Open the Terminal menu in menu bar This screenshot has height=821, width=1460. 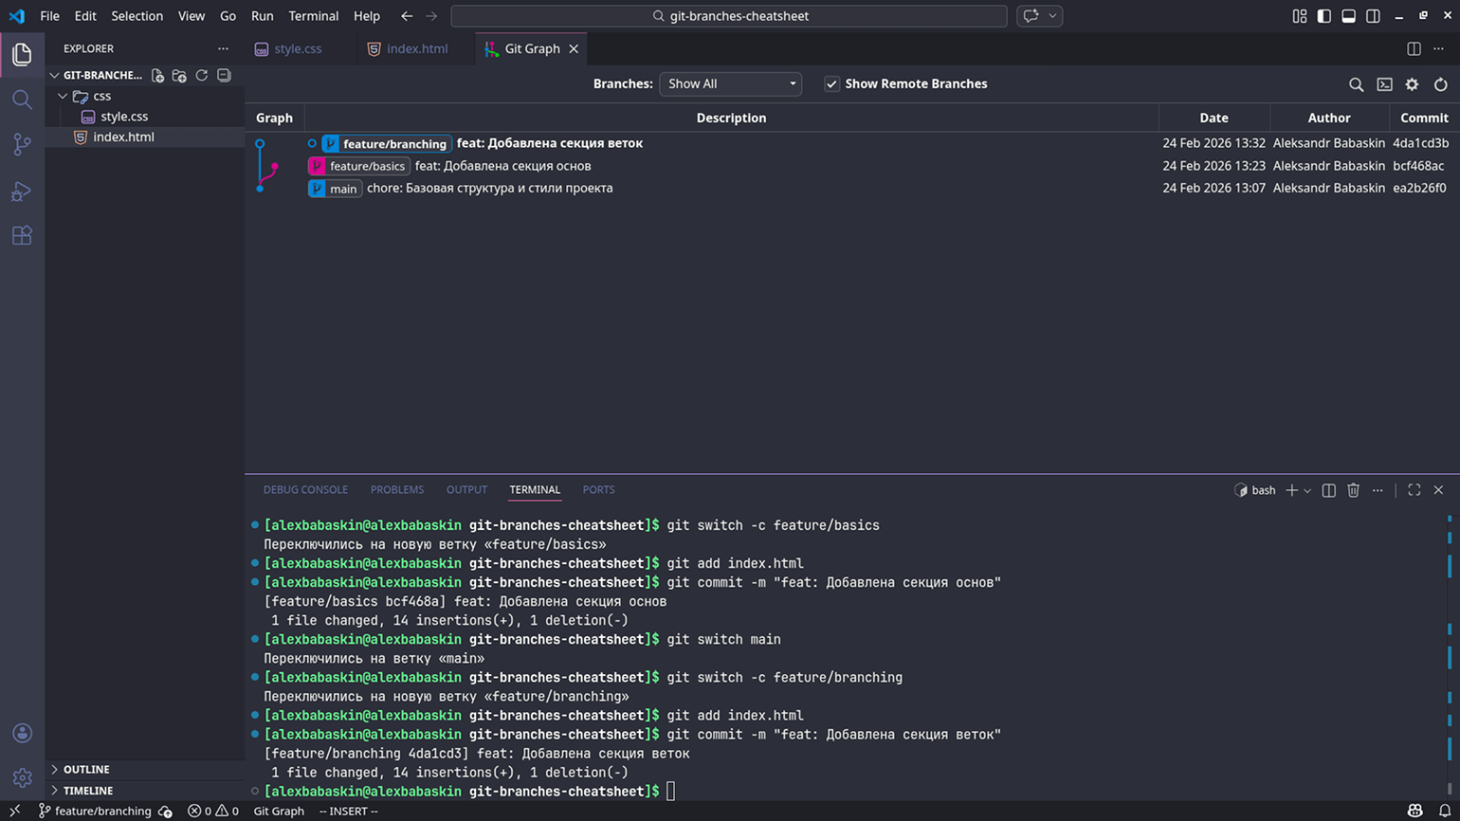pos(313,16)
